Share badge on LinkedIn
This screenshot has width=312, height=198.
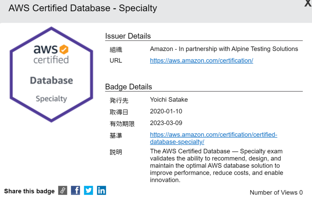tap(101, 191)
